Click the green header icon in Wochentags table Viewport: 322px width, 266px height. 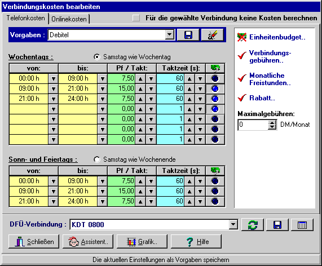215,68
